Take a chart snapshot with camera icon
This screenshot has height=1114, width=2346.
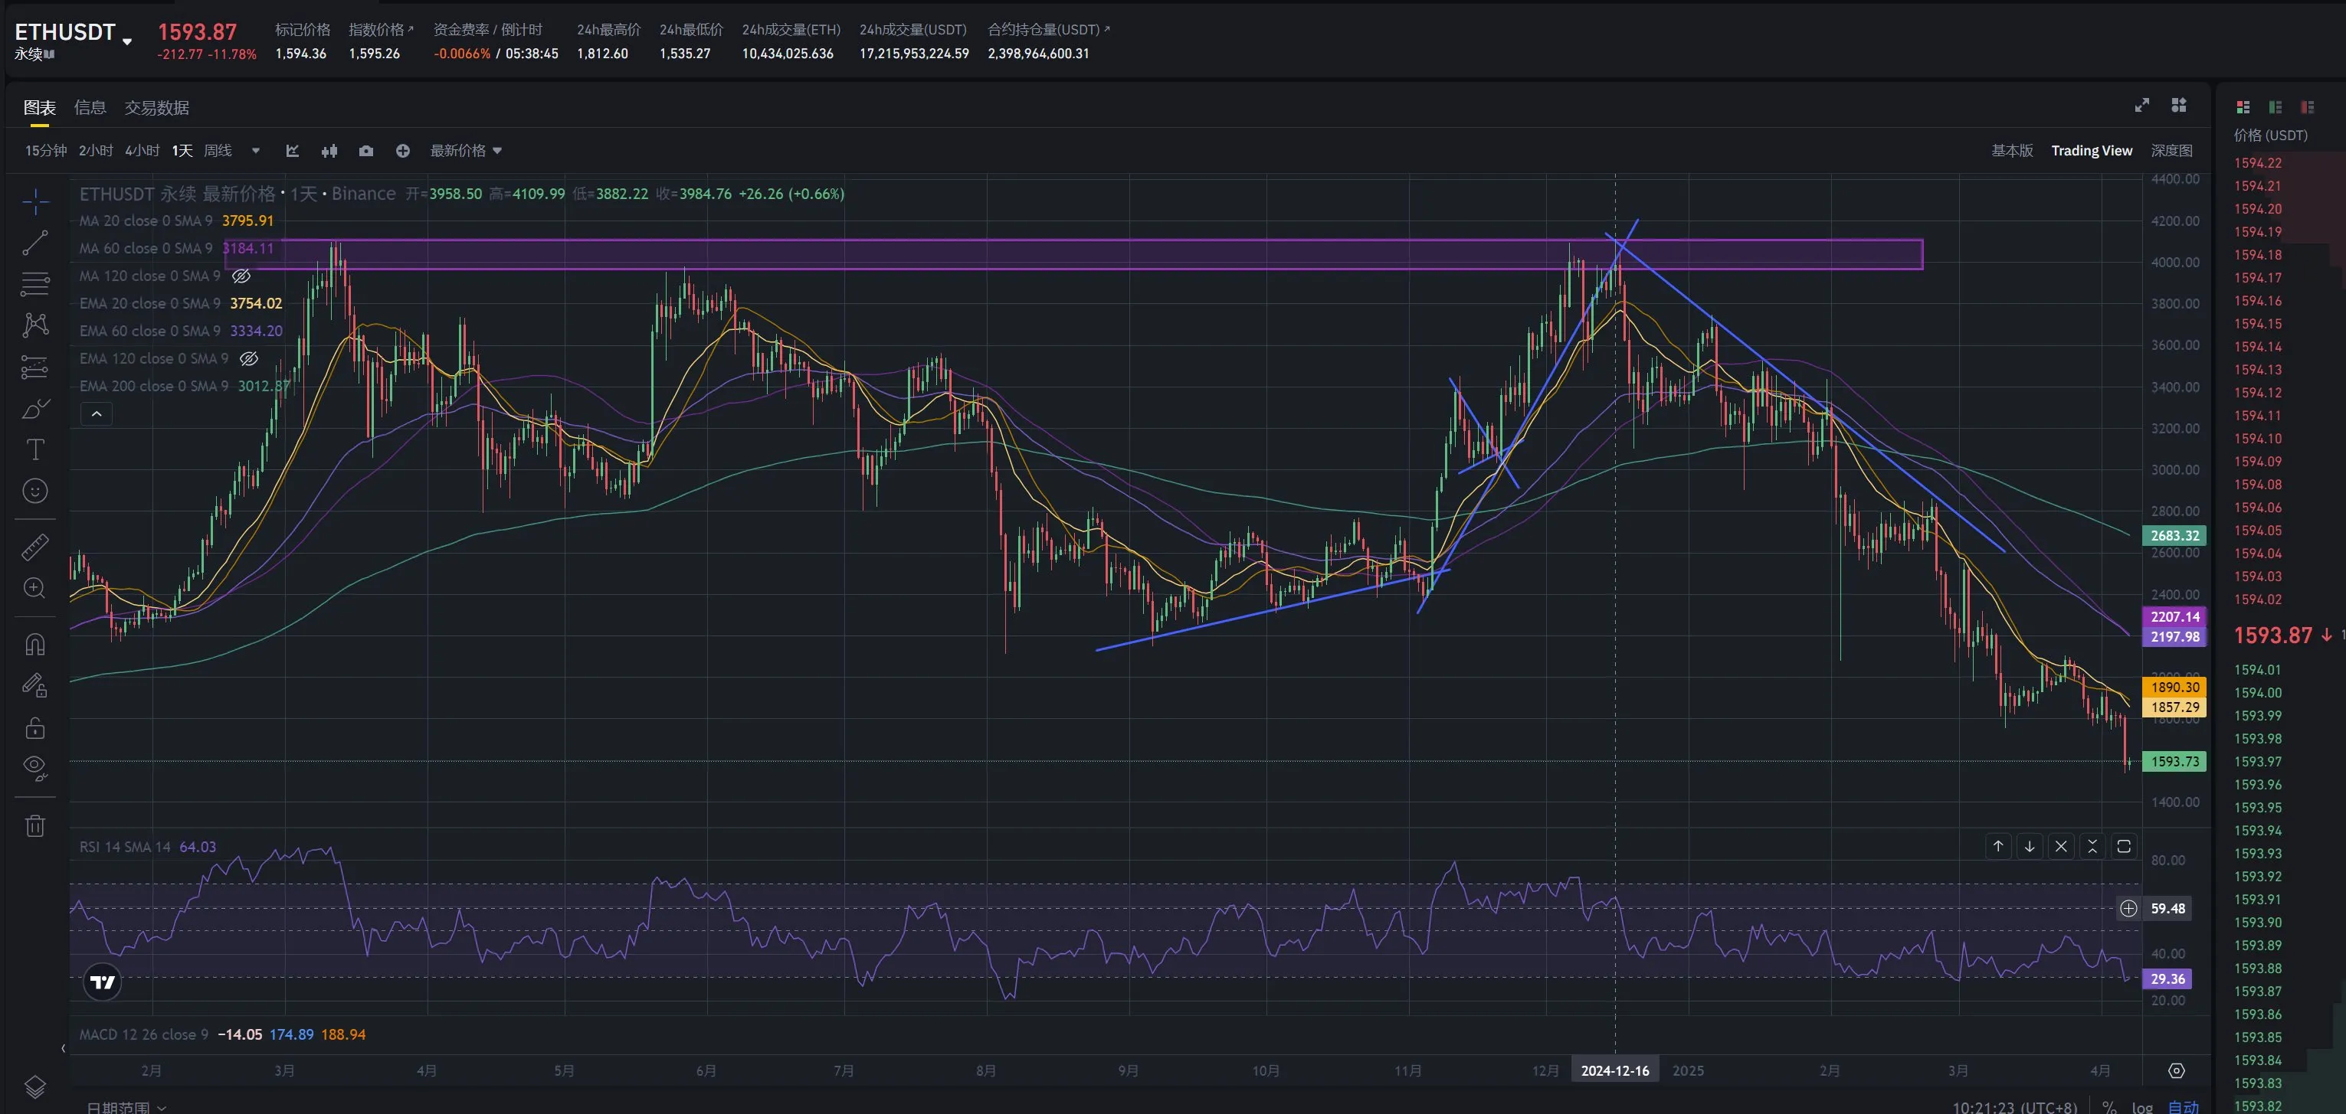366,151
